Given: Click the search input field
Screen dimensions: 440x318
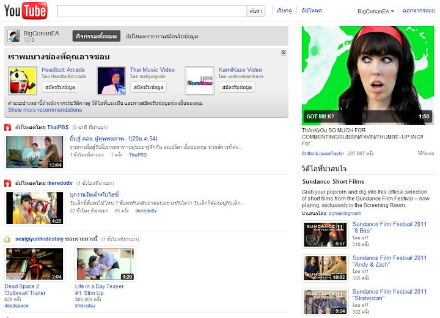Looking at the screenshot, I should [152, 11].
